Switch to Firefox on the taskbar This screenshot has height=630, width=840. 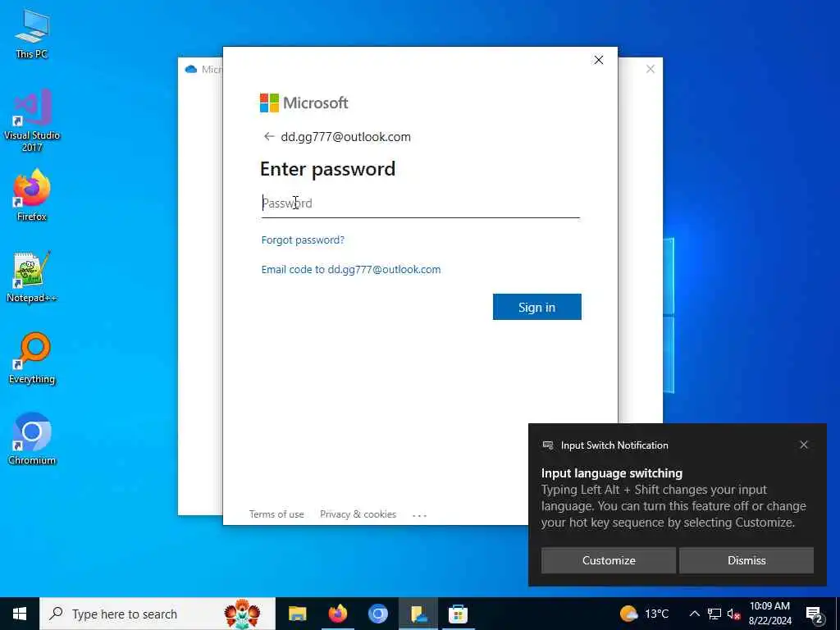pyautogui.click(x=337, y=614)
